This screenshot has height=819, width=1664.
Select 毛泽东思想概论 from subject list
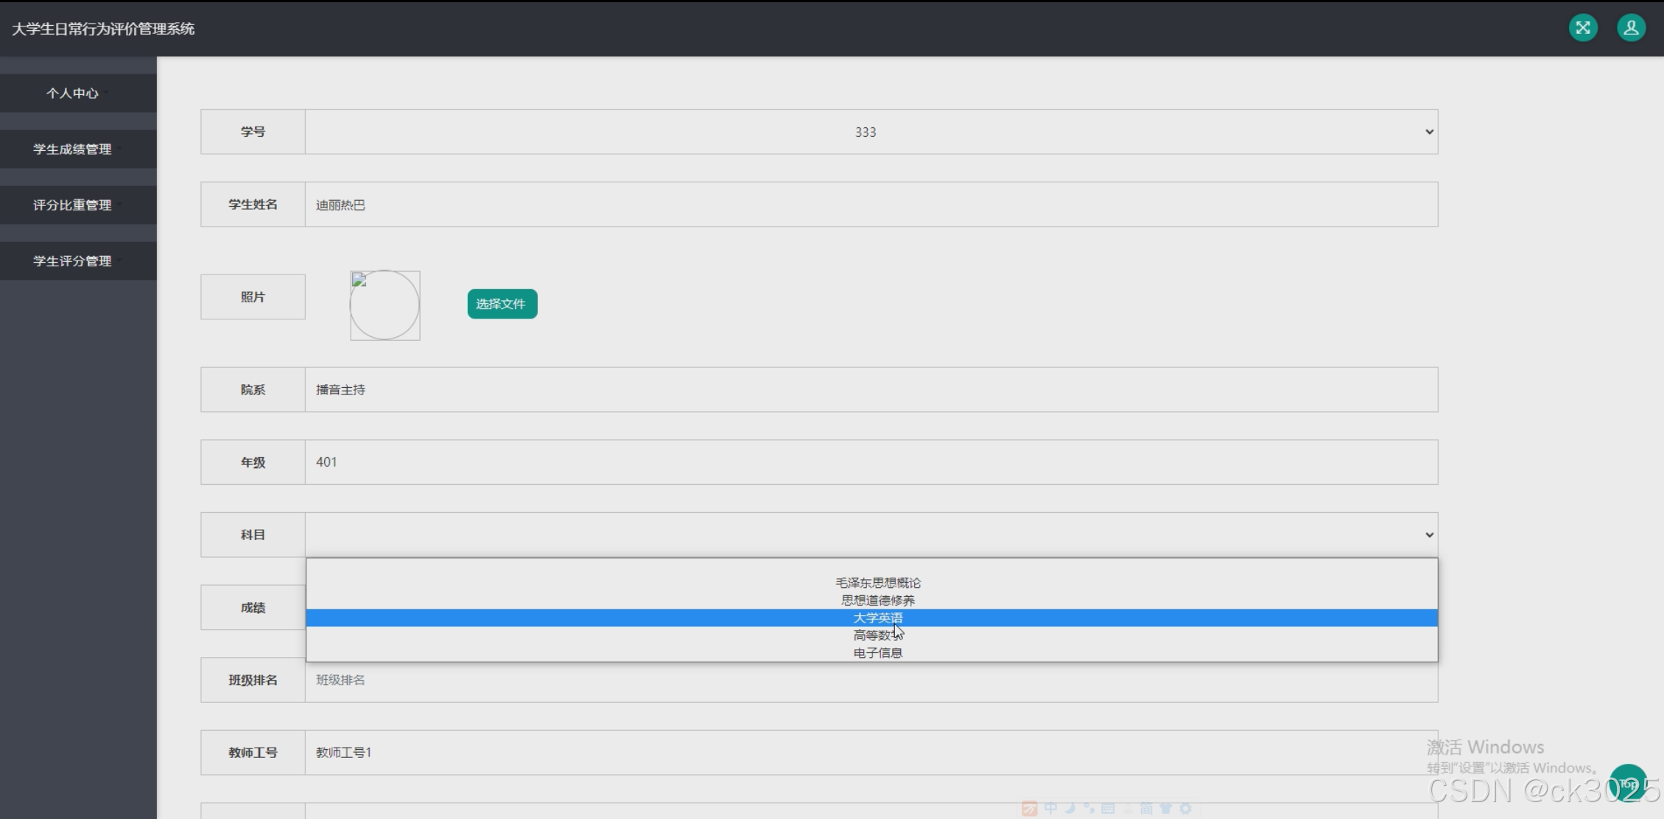point(877,583)
